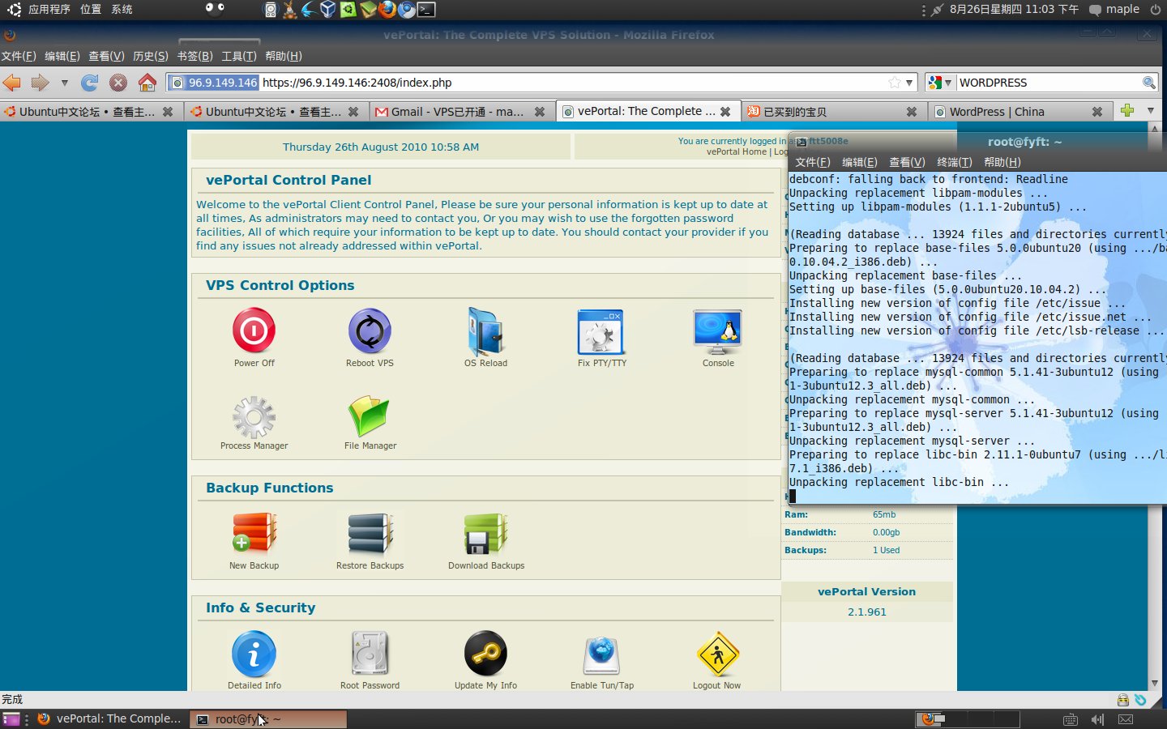Image resolution: width=1167 pixels, height=729 pixels.
Task: Click the Backups 1 Used value
Action: pos(886,550)
